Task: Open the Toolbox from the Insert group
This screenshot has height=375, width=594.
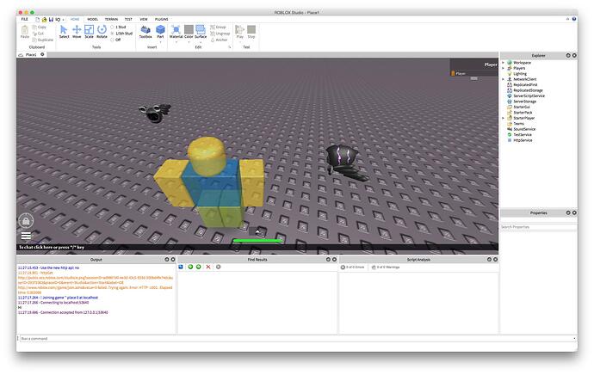Action: 145,32
